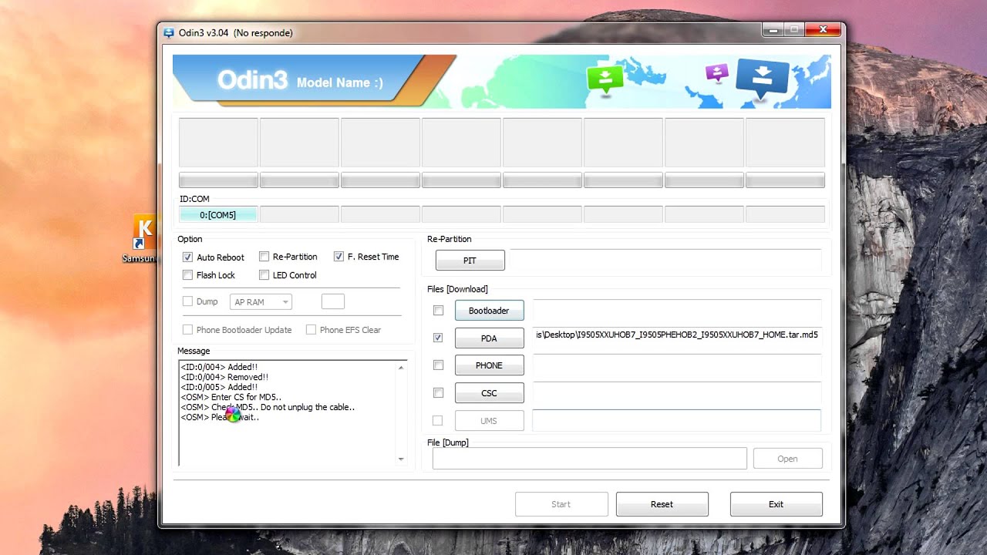Click the Bootloader file button
The width and height of the screenshot is (987, 555).
489,311
